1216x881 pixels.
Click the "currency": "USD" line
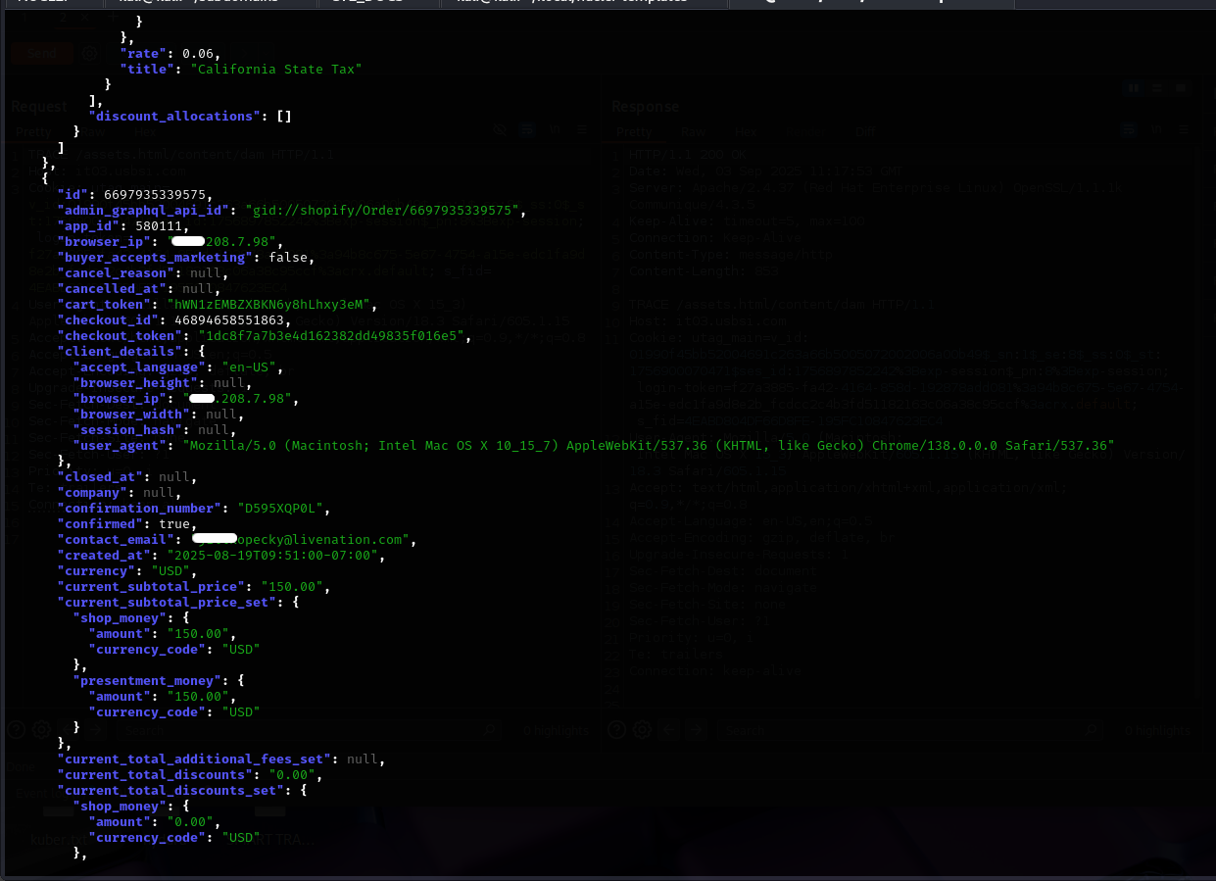[x=127, y=571]
